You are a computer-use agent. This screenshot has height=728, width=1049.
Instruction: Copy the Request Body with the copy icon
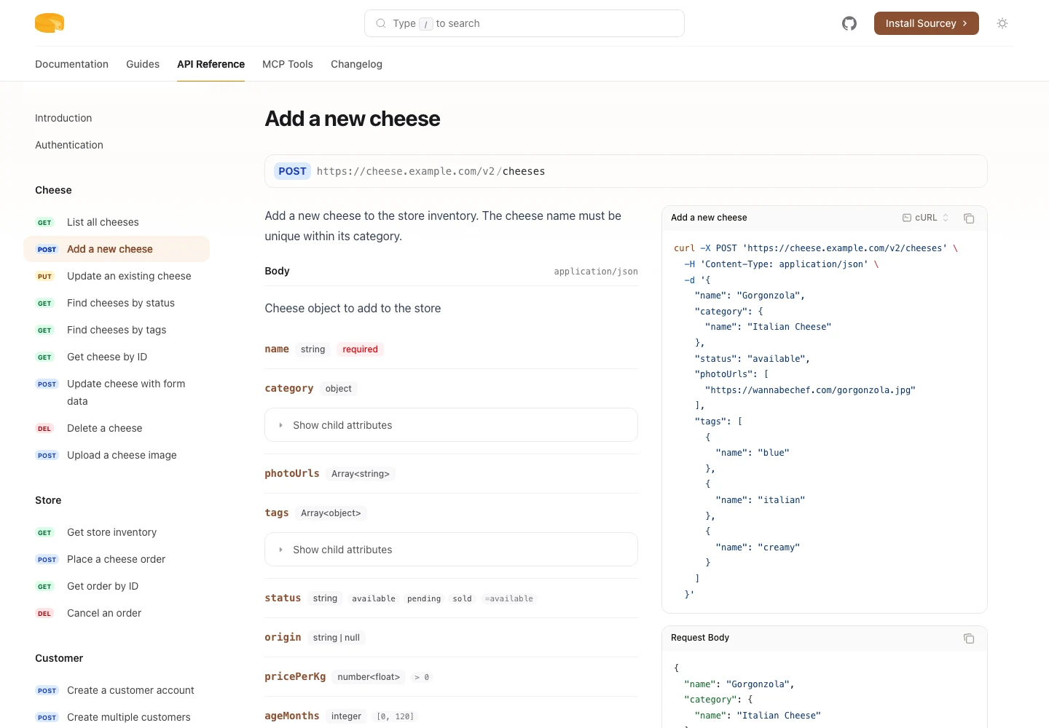pos(969,638)
